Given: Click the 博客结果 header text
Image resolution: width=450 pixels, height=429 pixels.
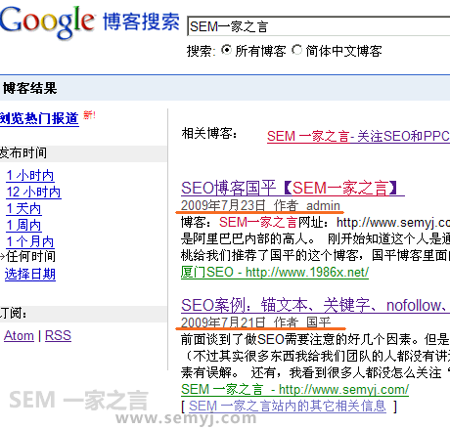Looking at the screenshot, I should [29, 88].
